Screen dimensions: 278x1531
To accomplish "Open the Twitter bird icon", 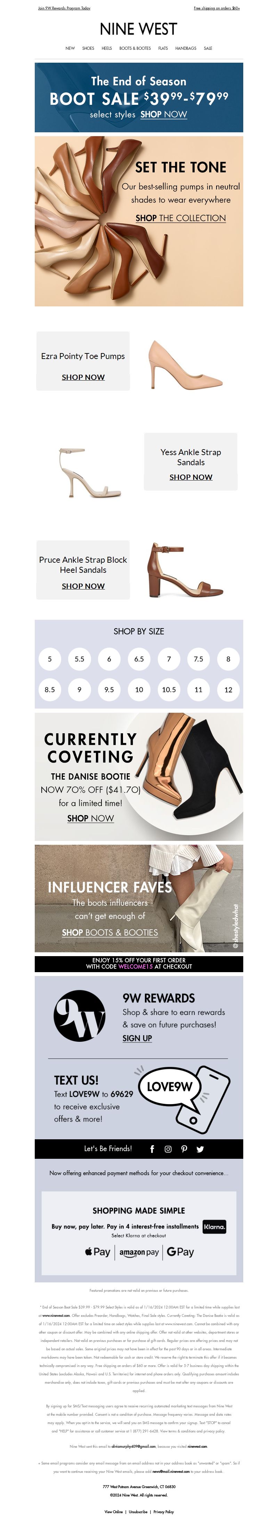I will [x=200, y=1149].
